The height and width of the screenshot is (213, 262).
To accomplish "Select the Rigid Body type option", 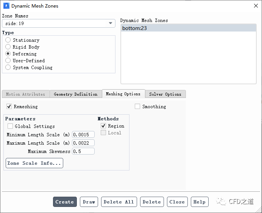I will tap(8, 47).
